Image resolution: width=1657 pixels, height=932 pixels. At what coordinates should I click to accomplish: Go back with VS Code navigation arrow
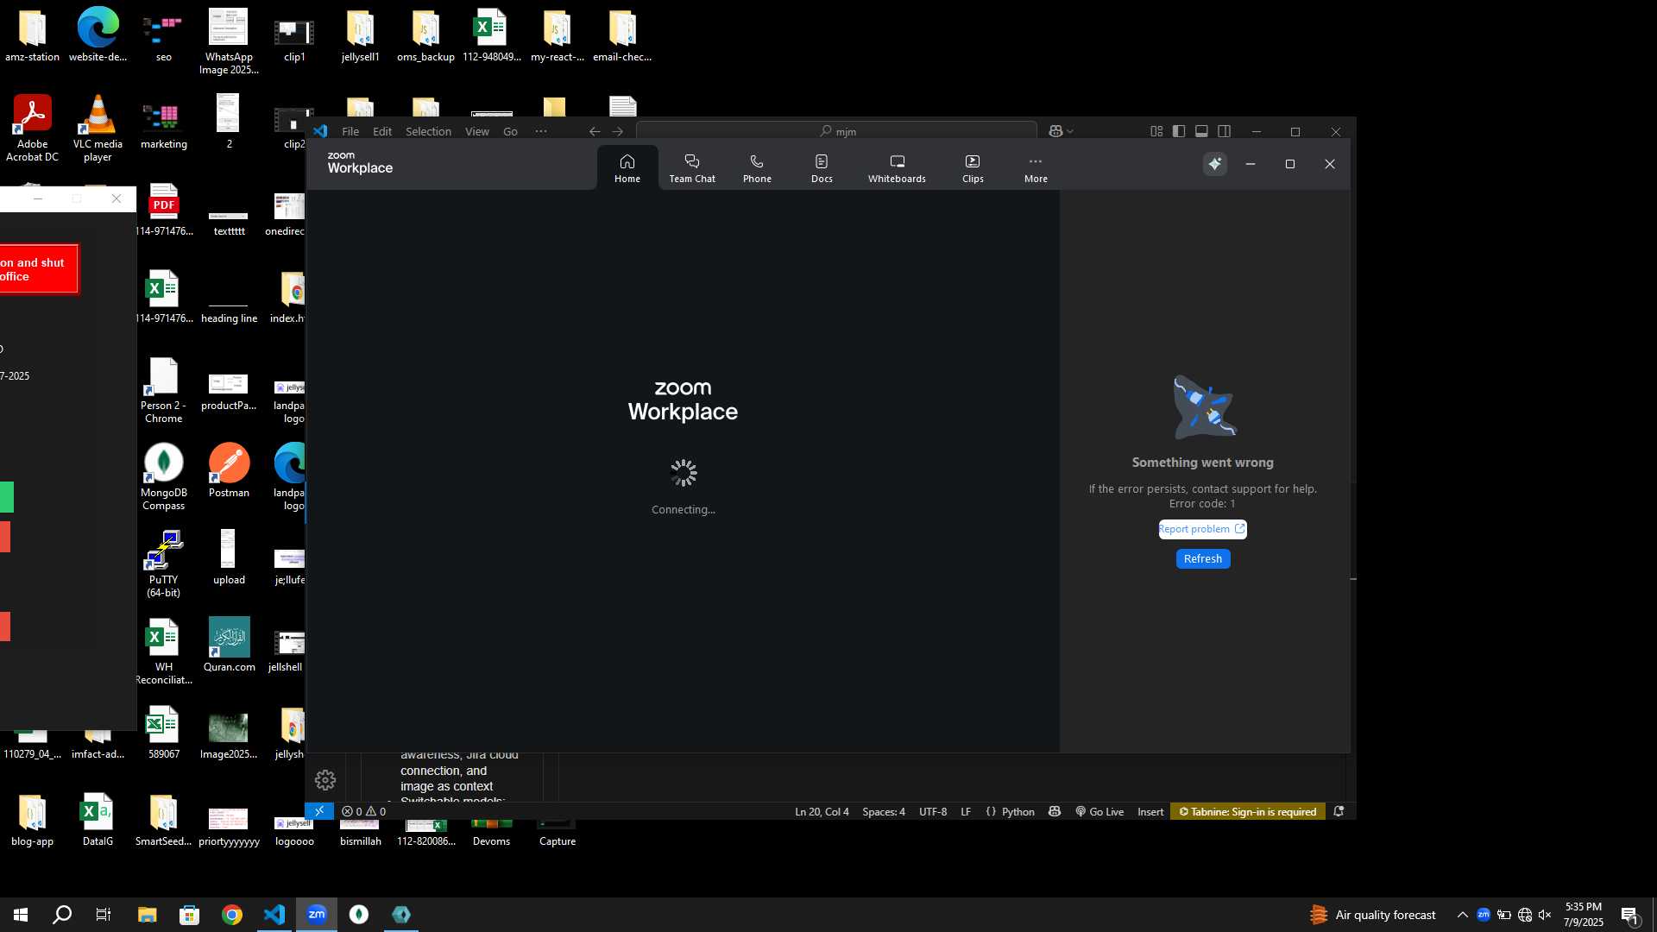click(x=595, y=131)
